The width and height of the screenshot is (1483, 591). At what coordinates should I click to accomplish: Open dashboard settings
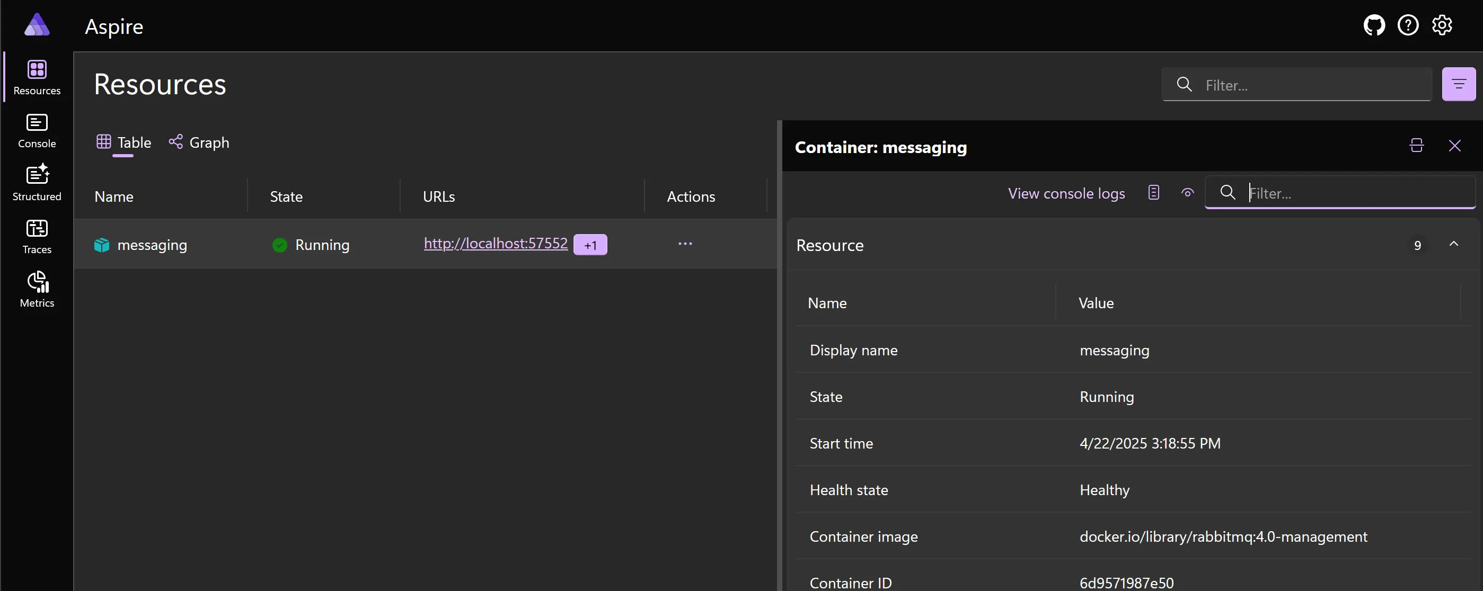[1442, 25]
